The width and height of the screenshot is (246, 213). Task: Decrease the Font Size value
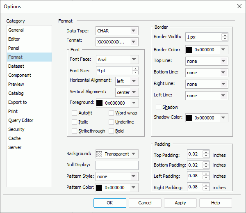click(x=135, y=72)
